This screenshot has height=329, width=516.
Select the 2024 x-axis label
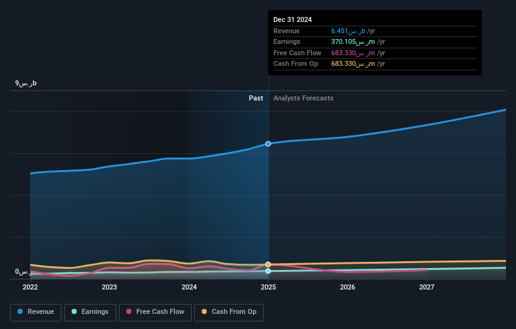click(x=189, y=287)
